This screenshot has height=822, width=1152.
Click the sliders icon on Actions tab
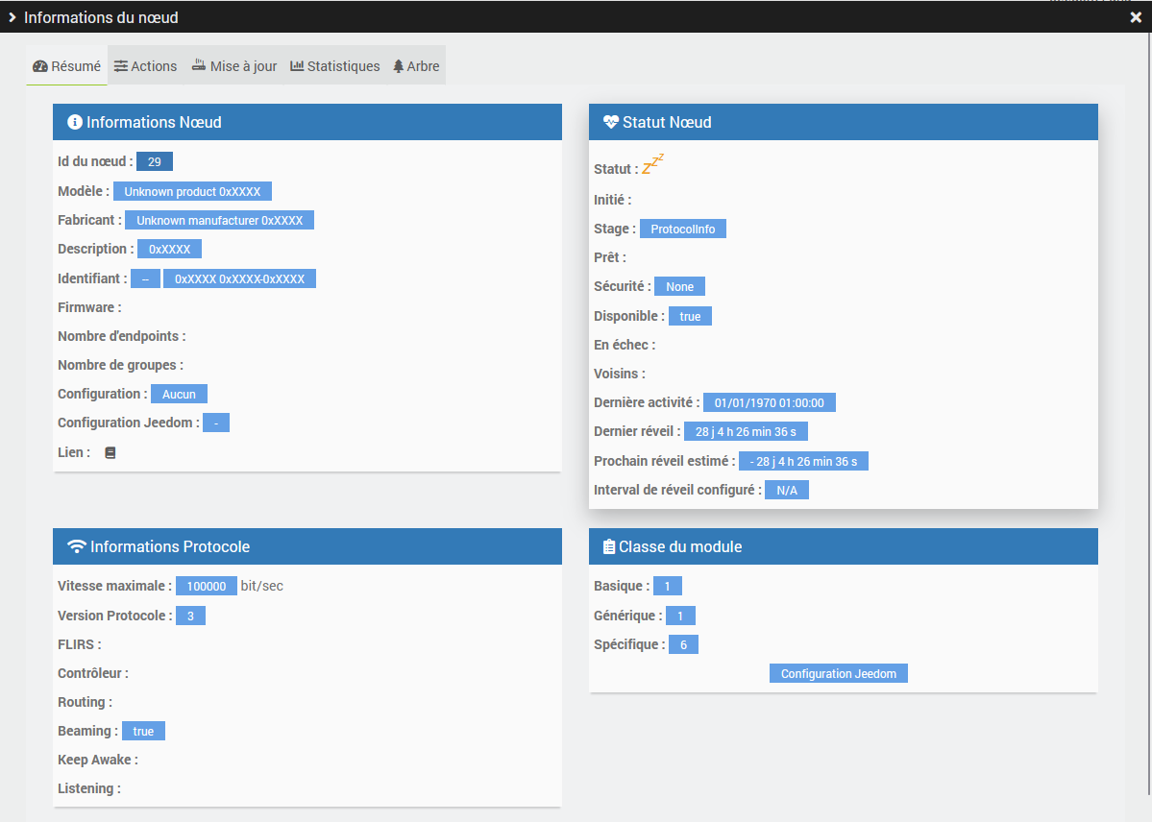click(121, 66)
